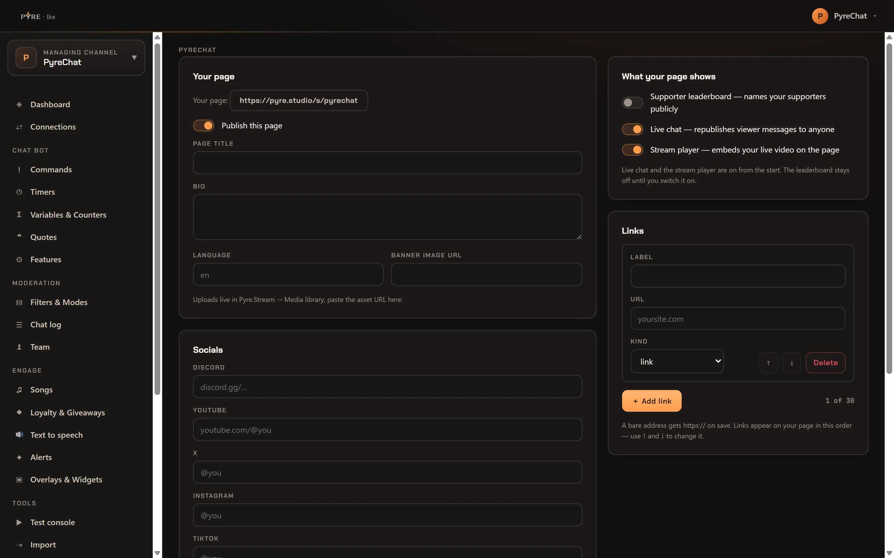Click the main page scrollbar thumb
This screenshot has height=558, width=894.
(x=889, y=209)
